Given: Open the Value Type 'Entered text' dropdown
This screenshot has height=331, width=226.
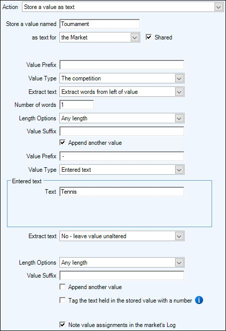Looking at the screenshot, I should [x=122, y=170].
